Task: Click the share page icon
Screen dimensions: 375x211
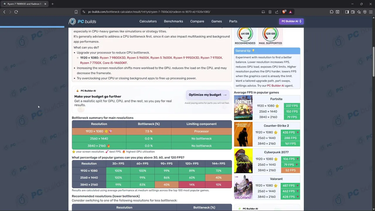Action: coord(277,12)
